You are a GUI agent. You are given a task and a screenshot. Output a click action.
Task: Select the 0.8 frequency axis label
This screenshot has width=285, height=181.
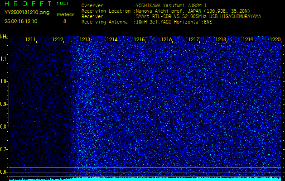click(3, 127)
